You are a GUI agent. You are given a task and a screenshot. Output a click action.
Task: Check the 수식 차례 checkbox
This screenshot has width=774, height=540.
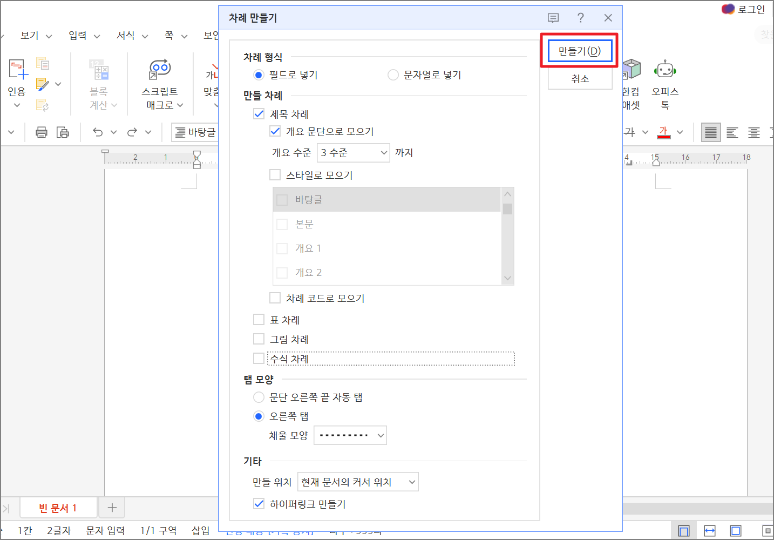coord(259,359)
